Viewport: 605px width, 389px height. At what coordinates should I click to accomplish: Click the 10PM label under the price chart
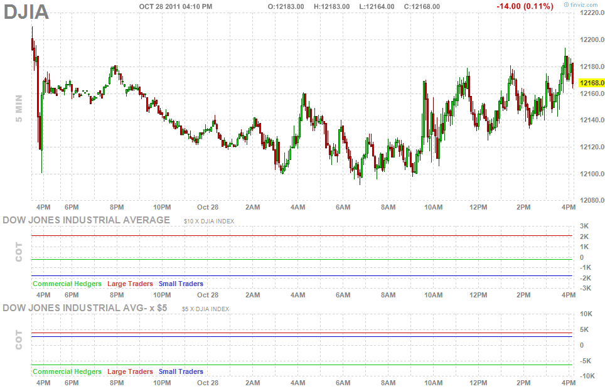point(162,207)
